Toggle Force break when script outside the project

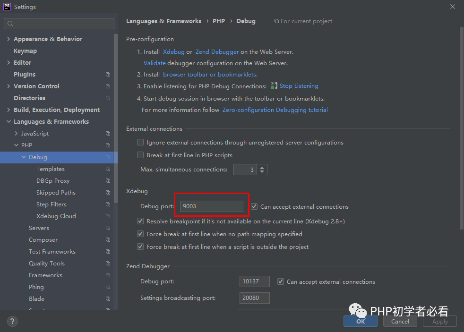click(x=140, y=247)
